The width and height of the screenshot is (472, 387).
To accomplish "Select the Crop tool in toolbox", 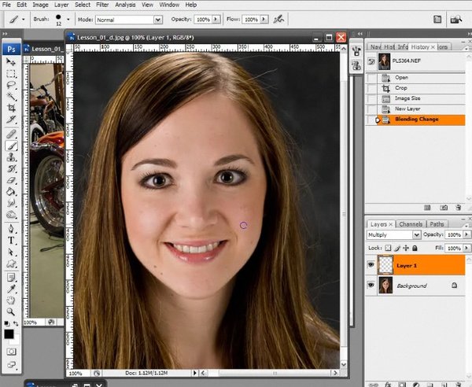I will [x=12, y=108].
